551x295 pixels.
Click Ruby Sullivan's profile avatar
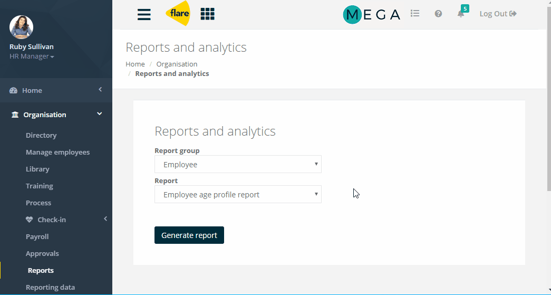click(22, 27)
